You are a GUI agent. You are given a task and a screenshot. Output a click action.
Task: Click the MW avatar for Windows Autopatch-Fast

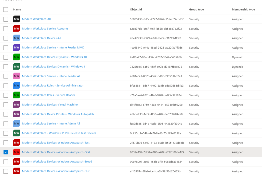(x=17, y=171)
